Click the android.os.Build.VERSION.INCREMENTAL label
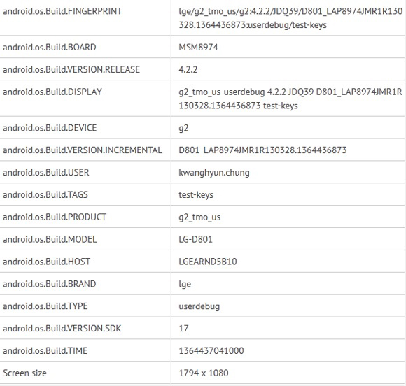This screenshot has height=386, width=406. point(83,150)
